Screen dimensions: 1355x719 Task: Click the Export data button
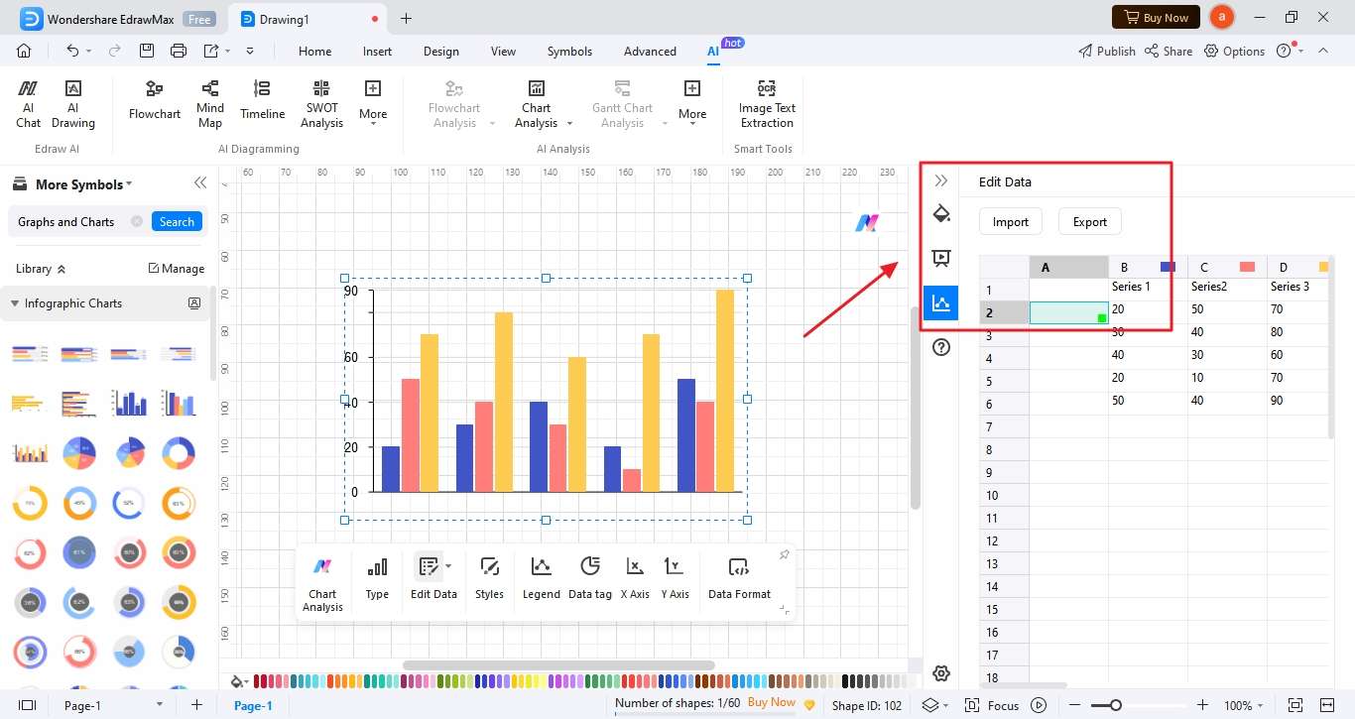tap(1089, 221)
